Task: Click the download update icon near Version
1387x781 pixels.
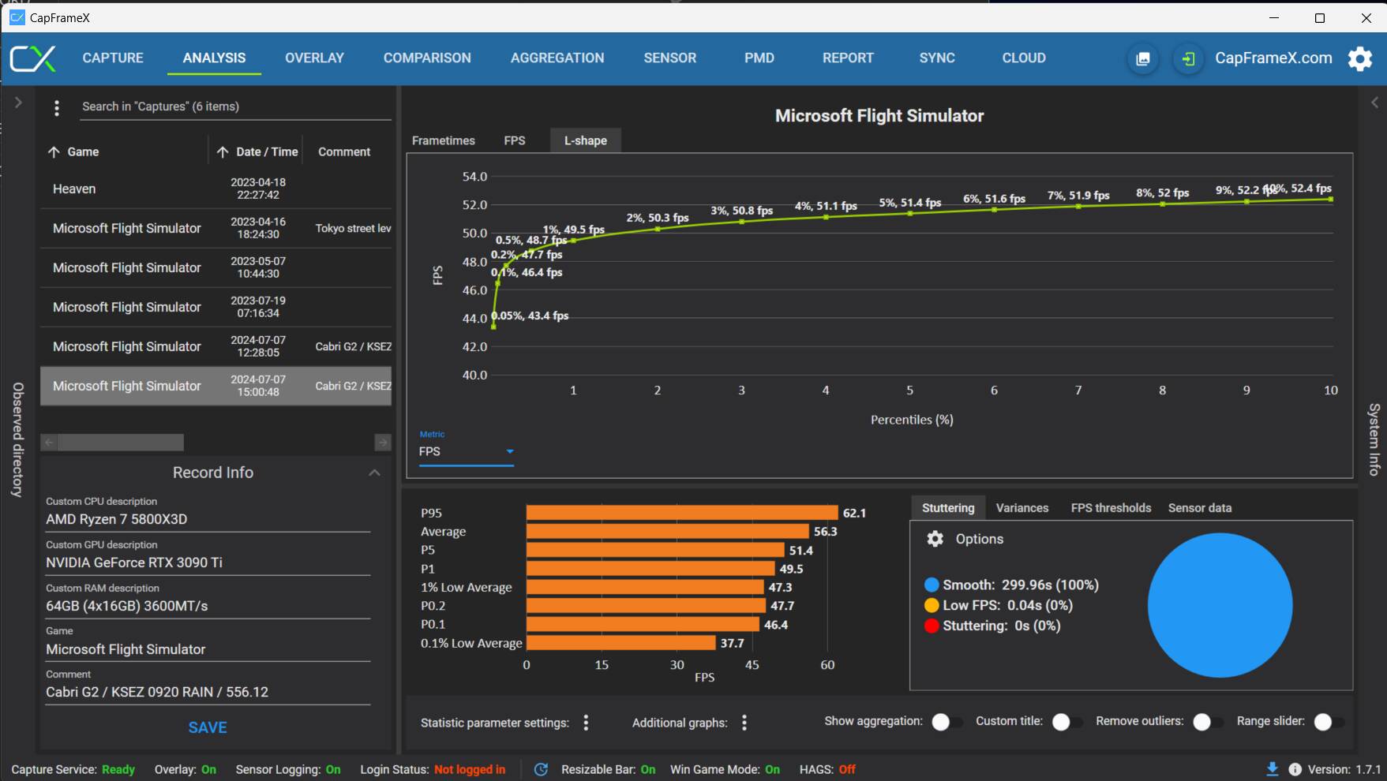Action: tap(1272, 769)
